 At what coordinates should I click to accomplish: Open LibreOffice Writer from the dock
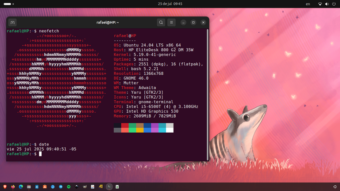click(37, 187)
